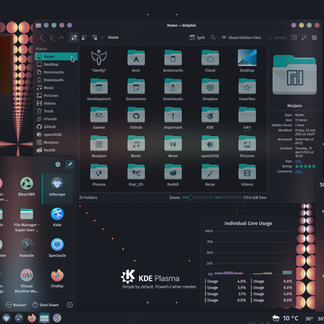
Task: Open launcher settings gear icon
Action: (x=58, y=164)
